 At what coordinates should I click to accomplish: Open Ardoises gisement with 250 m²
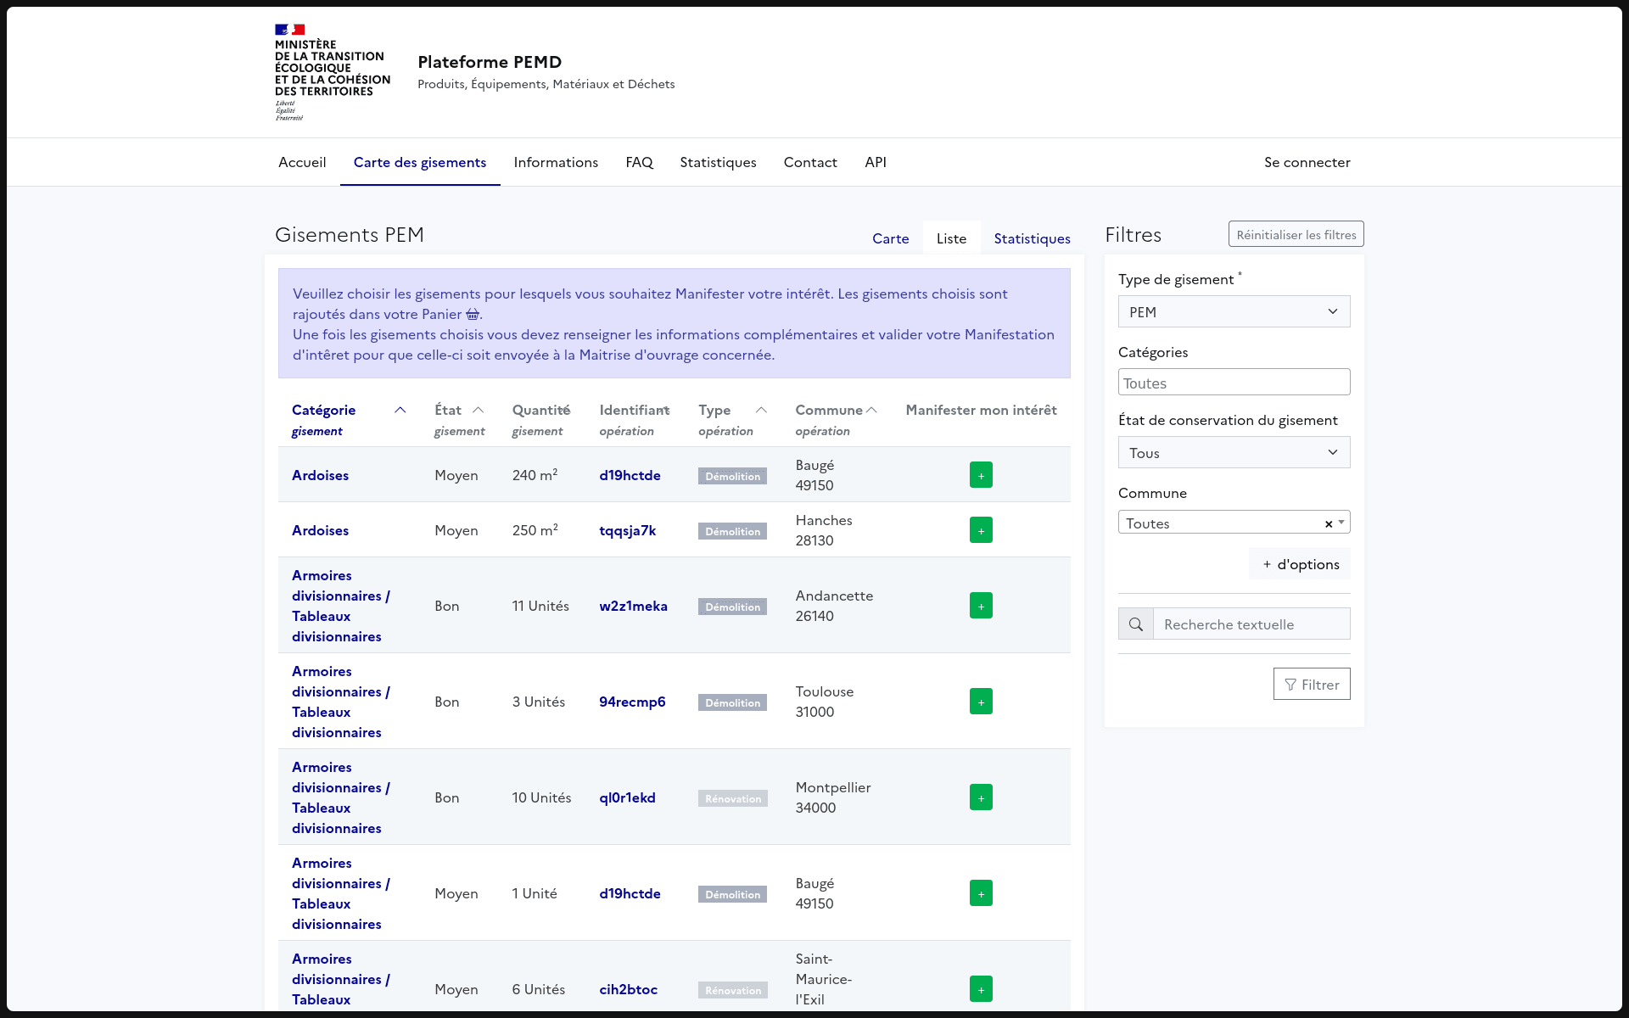click(x=320, y=530)
